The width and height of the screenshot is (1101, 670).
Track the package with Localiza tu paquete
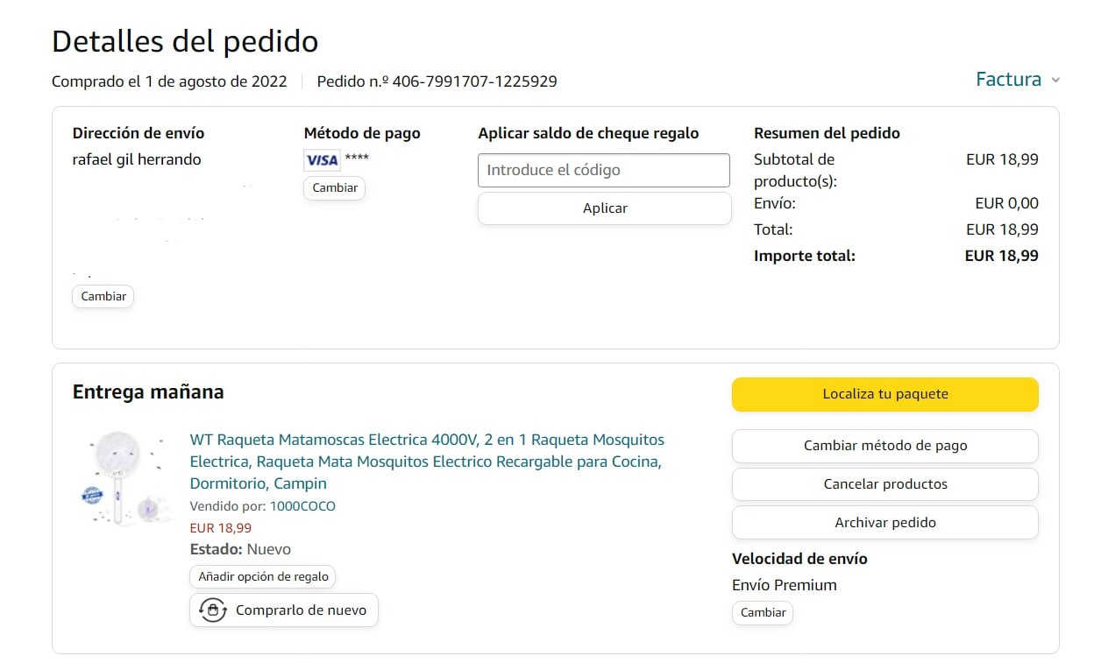[884, 394]
